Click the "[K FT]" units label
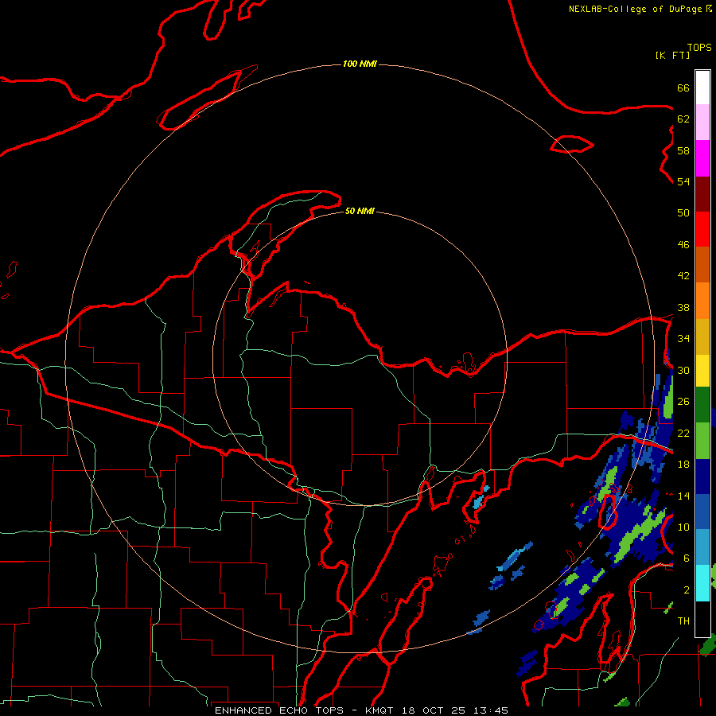 [672, 55]
